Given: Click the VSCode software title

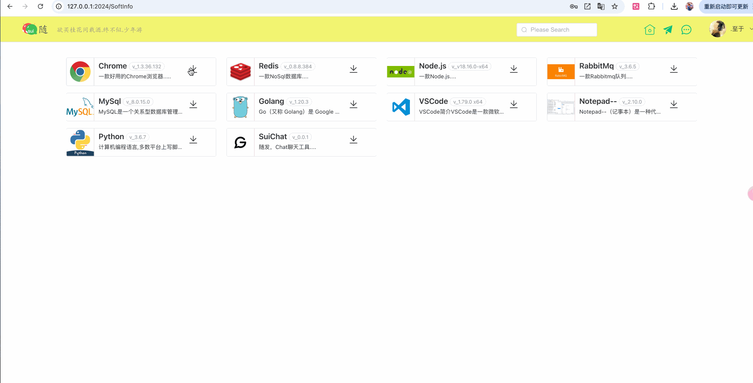Looking at the screenshot, I should click(433, 101).
